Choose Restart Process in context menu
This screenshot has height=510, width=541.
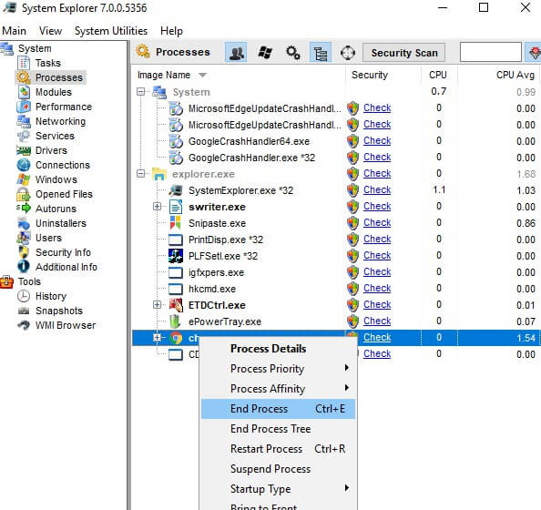coord(278,449)
